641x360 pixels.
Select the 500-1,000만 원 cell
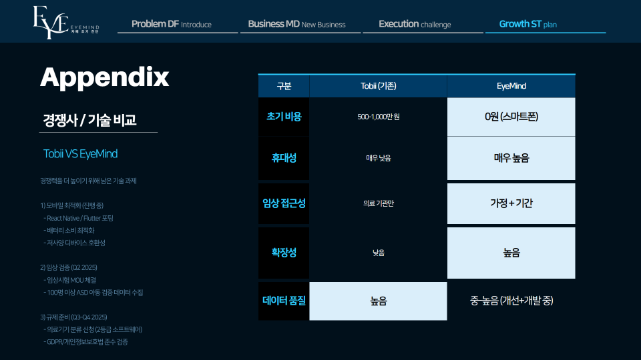[x=378, y=117]
